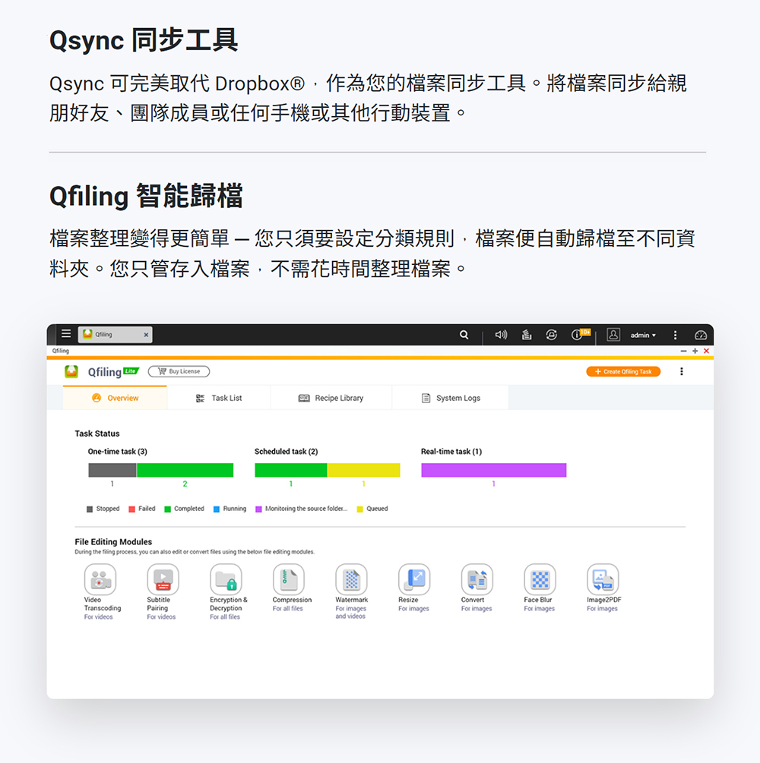Click Encryption & Decryption module icon

pyautogui.click(x=226, y=579)
